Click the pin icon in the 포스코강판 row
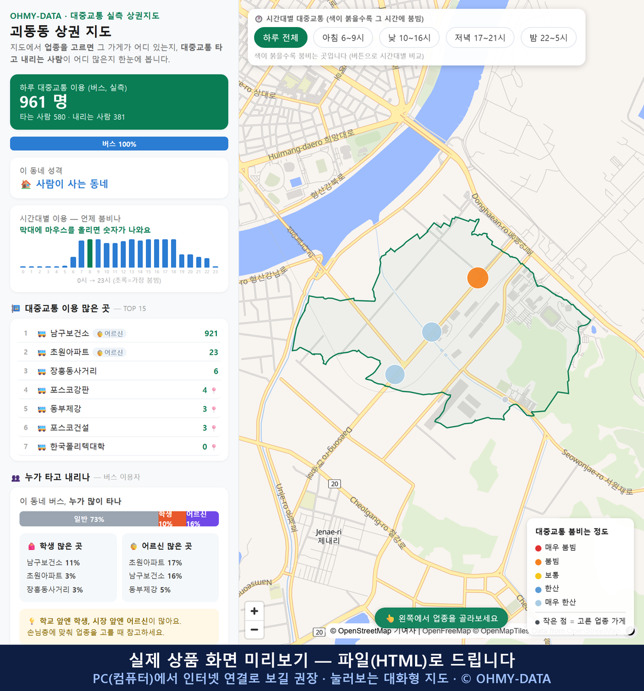 pyautogui.click(x=214, y=390)
